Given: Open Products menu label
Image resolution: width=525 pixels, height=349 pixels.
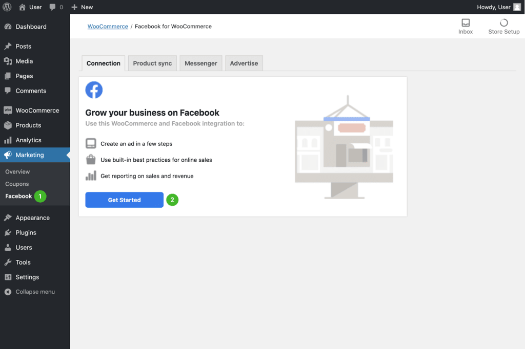Looking at the screenshot, I should click(29, 125).
